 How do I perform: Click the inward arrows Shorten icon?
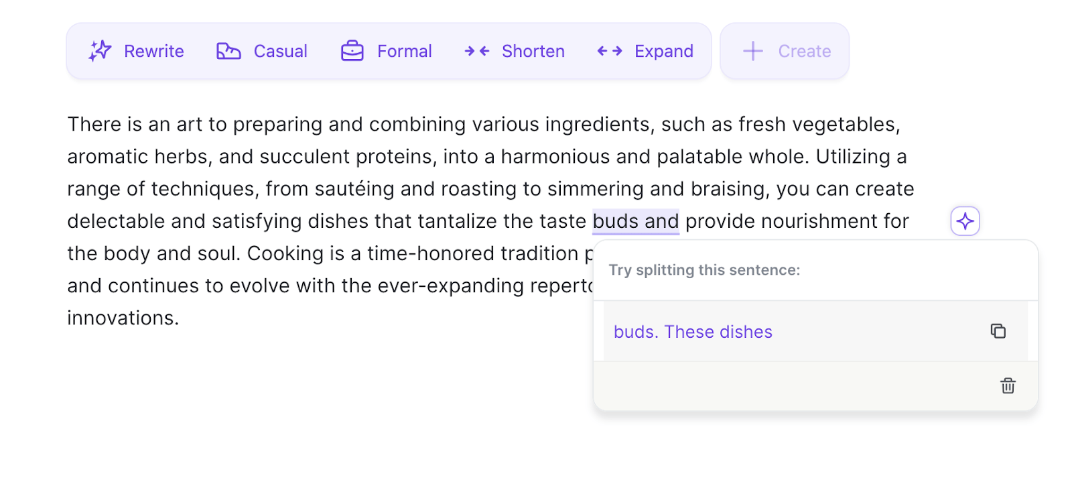(477, 51)
